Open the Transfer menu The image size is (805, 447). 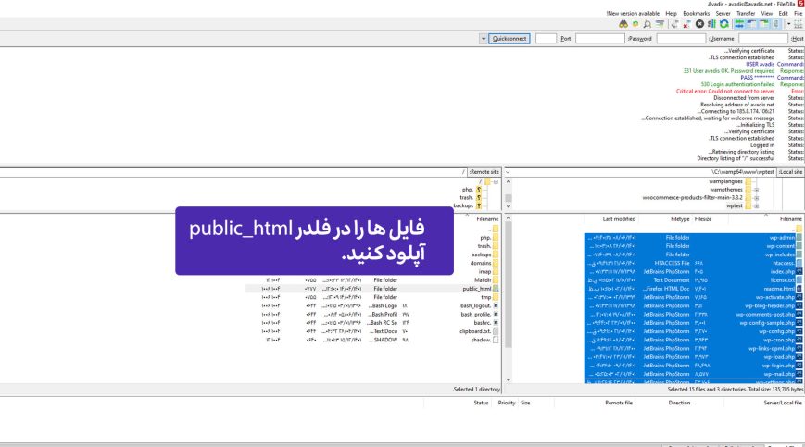click(x=746, y=13)
